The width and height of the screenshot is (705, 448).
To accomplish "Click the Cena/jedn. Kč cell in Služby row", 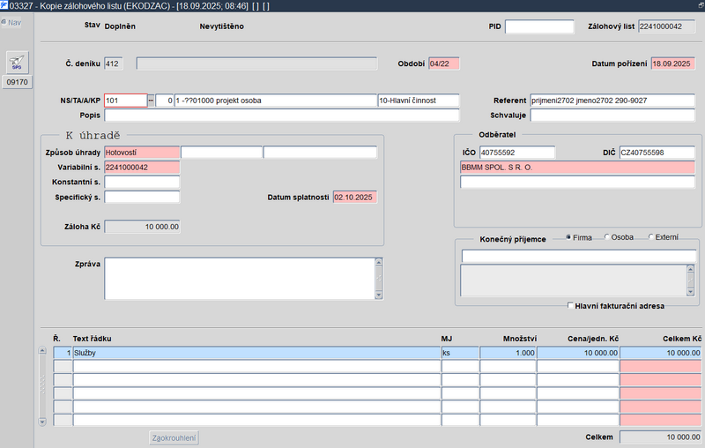I will pos(578,353).
